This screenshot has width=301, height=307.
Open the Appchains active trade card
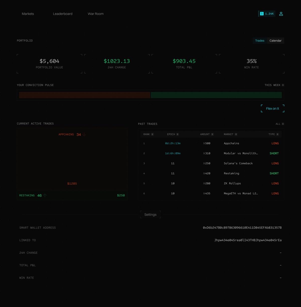pyautogui.click(x=72, y=159)
